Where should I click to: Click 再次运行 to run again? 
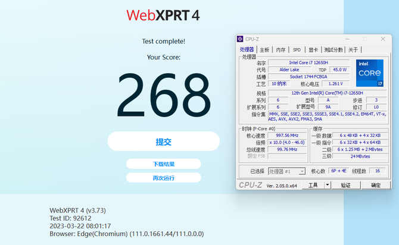(x=163, y=178)
